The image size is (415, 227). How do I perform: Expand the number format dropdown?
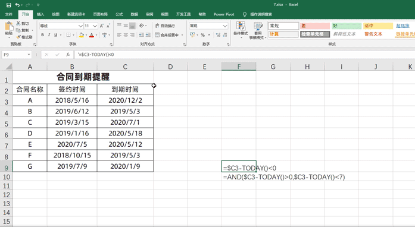click(x=225, y=26)
